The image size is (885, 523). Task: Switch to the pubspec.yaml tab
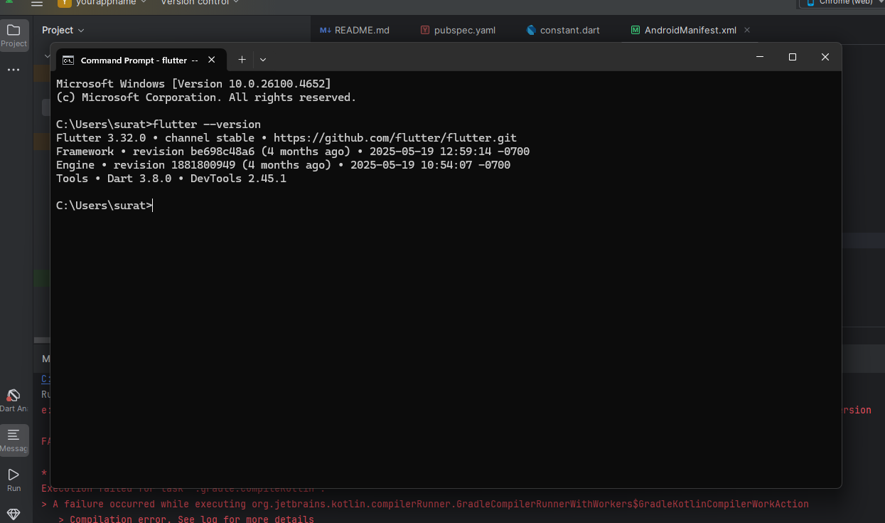(458, 30)
